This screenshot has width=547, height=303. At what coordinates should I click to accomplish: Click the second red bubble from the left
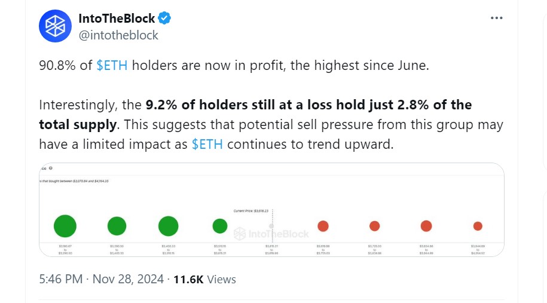click(374, 226)
